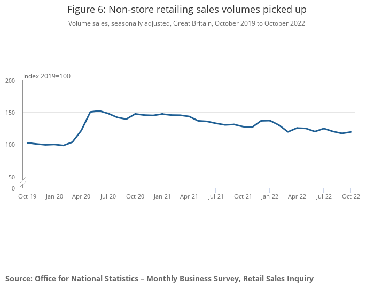
Task: Click the Apr-20 x-axis tick label
Action: tap(81, 196)
